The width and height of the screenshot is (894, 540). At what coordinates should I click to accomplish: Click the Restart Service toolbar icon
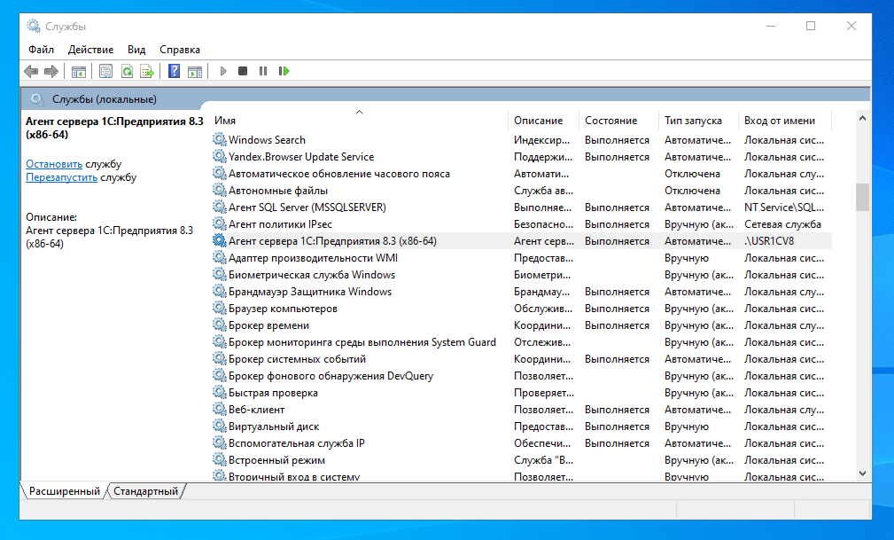pos(284,71)
